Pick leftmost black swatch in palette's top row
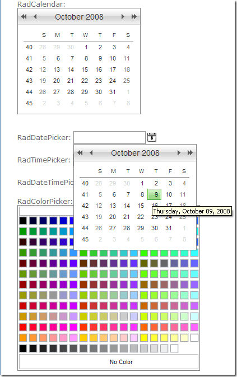 [23, 221]
